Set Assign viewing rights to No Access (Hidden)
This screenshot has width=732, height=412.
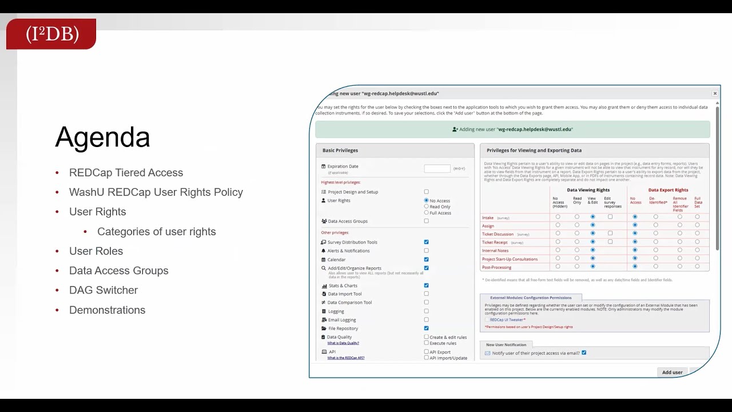point(558,225)
